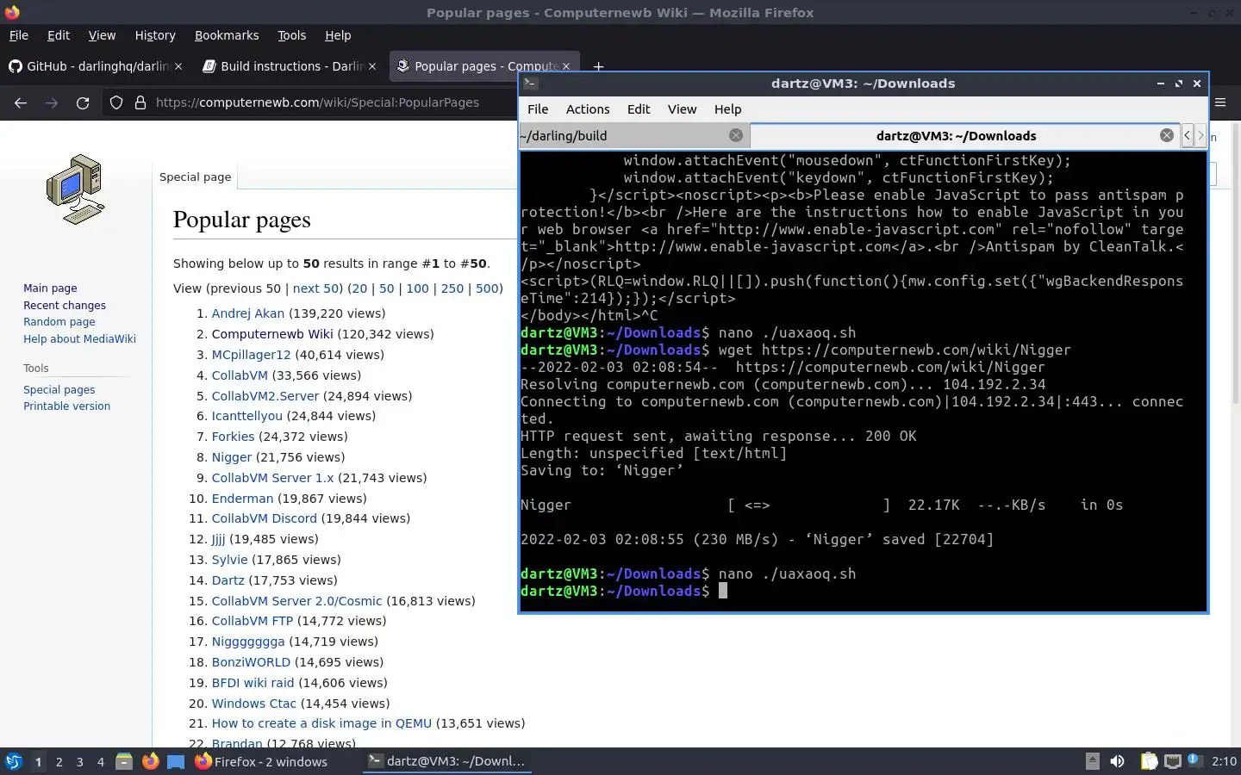Close the ~/darling/build terminal tab
Image resolution: width=1241 pixels, height=775 pixels.
735,135
